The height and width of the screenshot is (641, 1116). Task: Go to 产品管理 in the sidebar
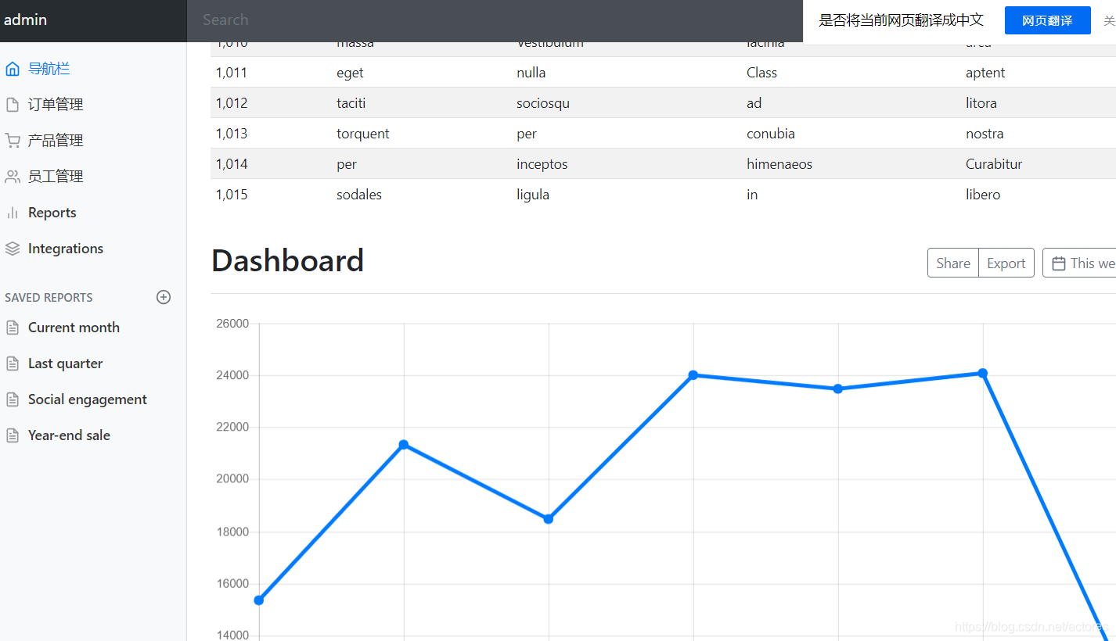click(x=56, y=141)
